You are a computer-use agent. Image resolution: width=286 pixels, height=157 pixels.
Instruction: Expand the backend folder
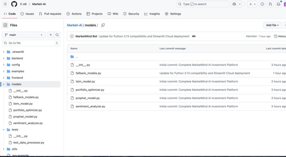click(4, 58)
